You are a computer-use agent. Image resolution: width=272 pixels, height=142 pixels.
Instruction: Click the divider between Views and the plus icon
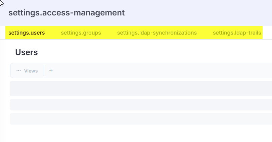click(x=43, y=71)
